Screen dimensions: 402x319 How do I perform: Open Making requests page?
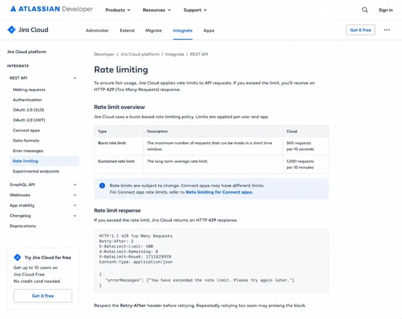[29, 90]
